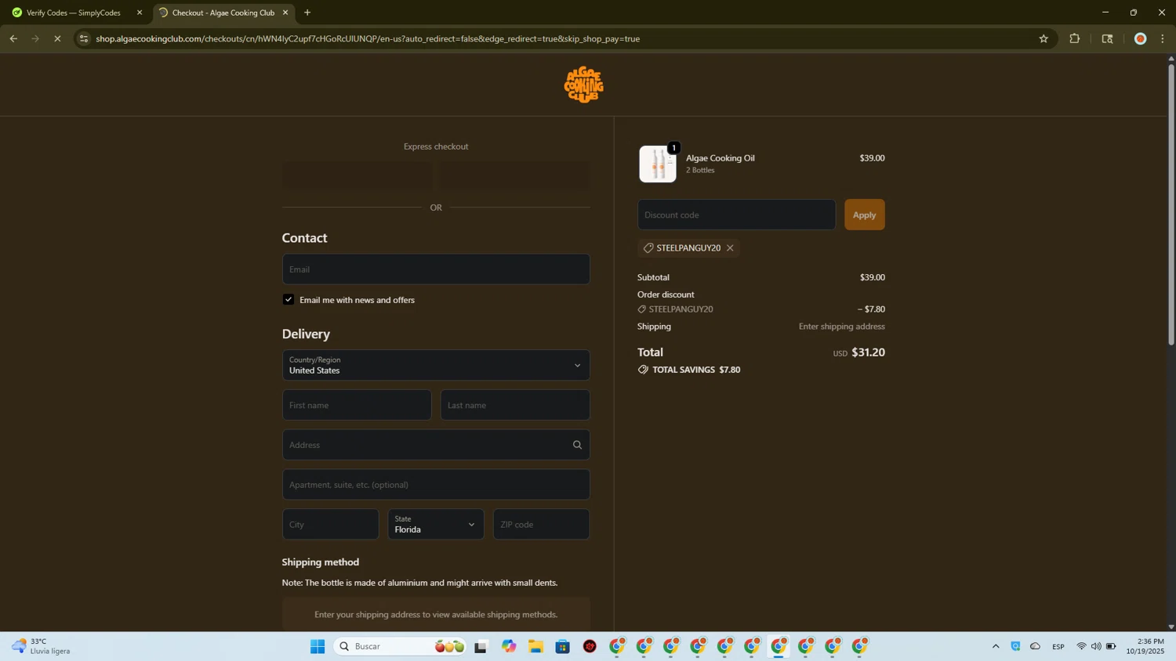
Task: Open File Explorer from the taskbar
Action: (535, 646)
